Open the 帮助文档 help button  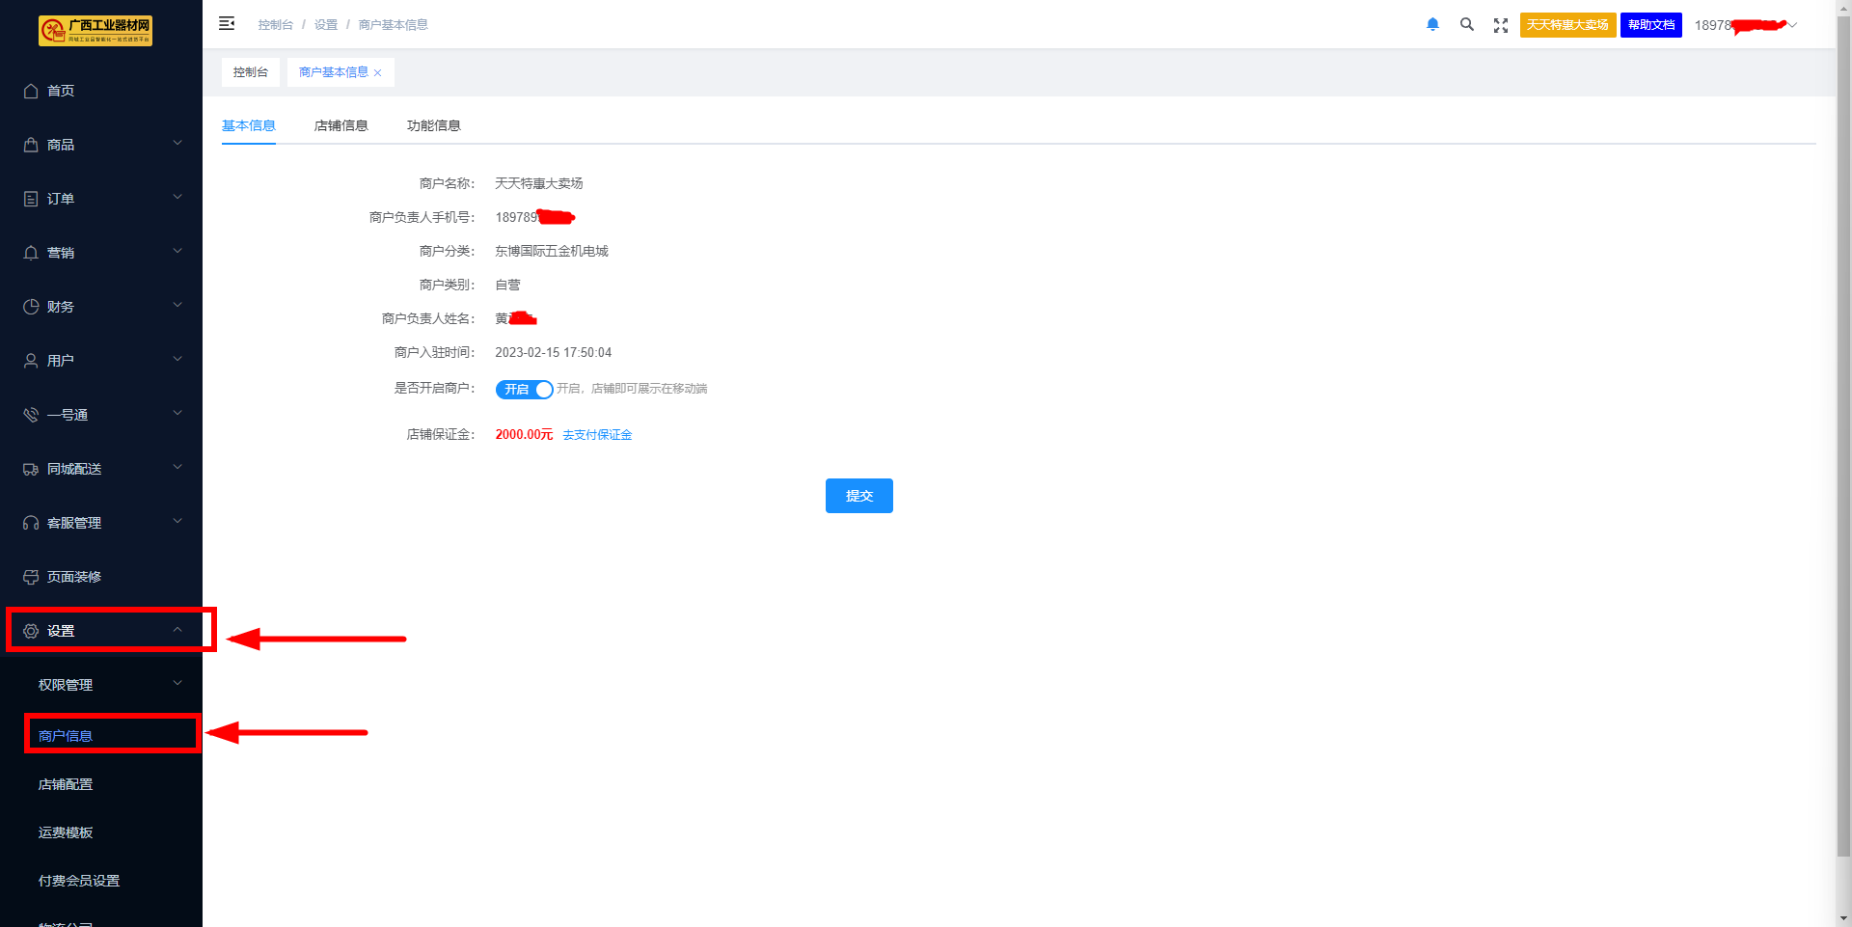[1650, 25]
